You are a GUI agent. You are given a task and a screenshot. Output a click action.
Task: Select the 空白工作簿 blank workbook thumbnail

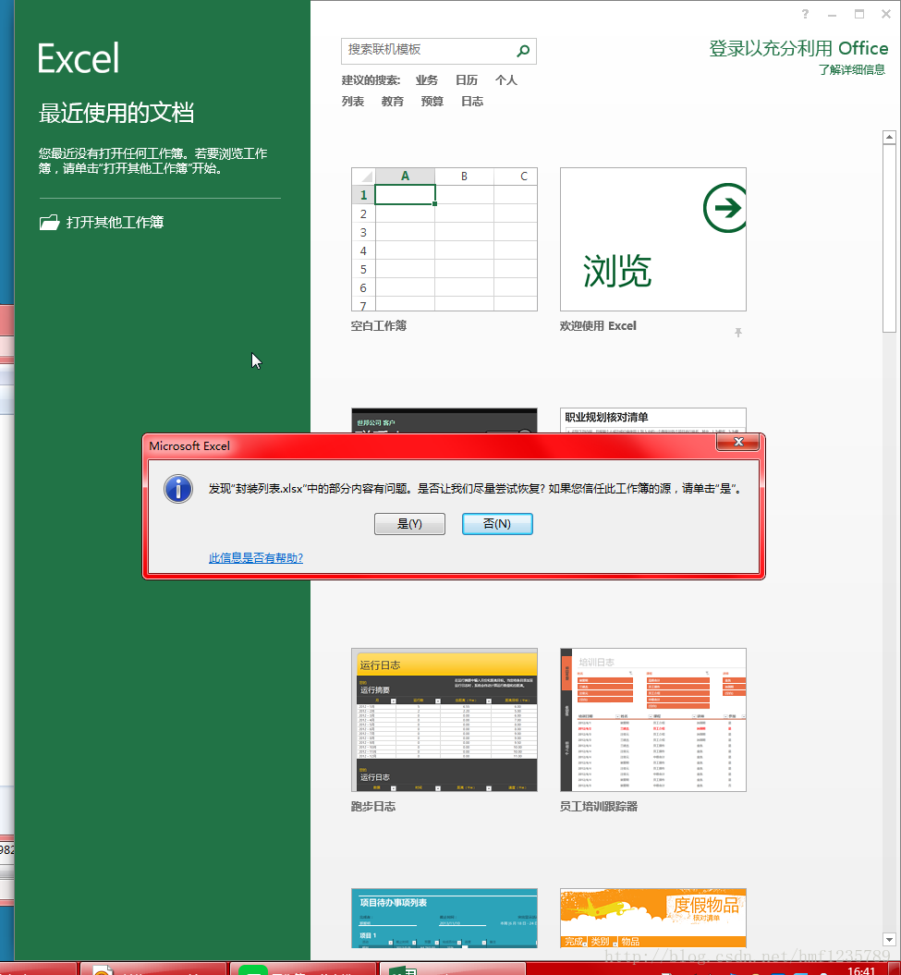pos(444,239)
